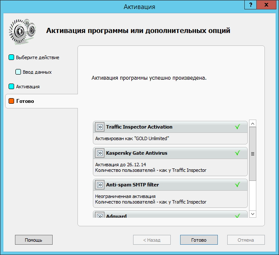The height and width of the screenshot is (255, 279).
Task: Click green checkmark of Adguard row
Action: point(237,216)
